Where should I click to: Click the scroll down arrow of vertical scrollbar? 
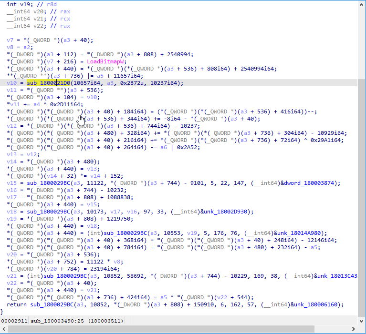coord(362,321)
